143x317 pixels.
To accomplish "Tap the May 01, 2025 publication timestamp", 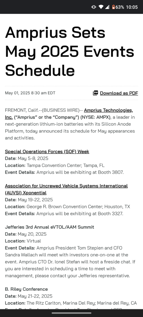I will (30, 93).
